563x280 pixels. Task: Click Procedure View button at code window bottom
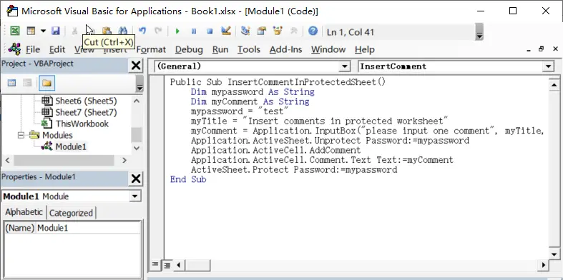155,264
